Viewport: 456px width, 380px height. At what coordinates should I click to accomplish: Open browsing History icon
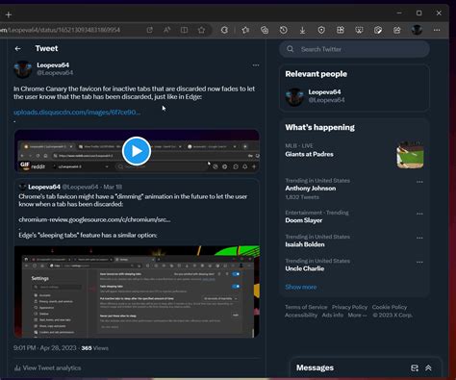[x=284, y=30]
